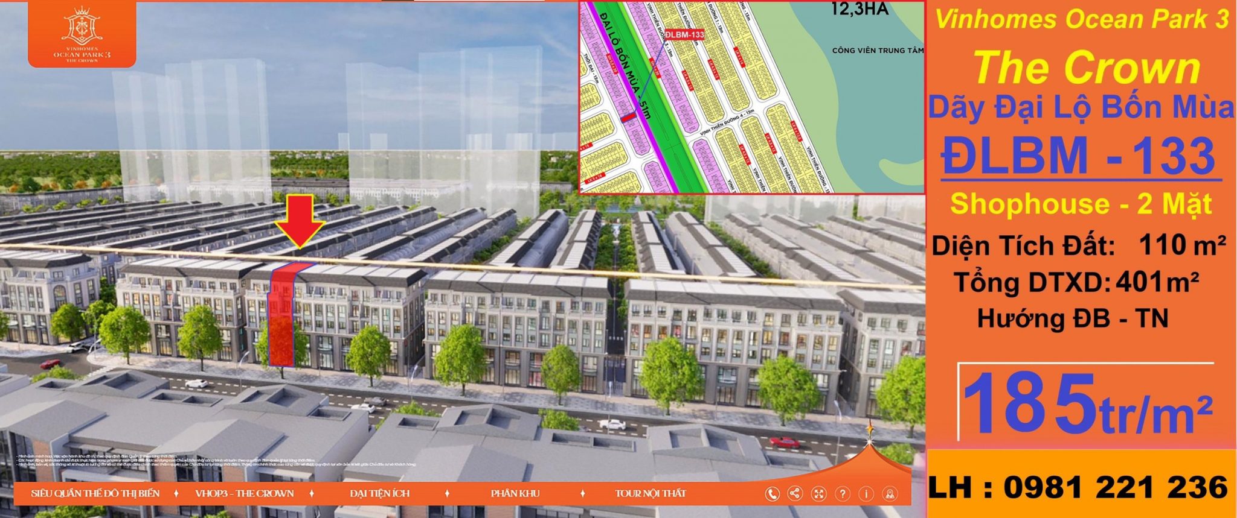Screen dimensions: 1237x518
Task: Open the SIÊU QUẦN THỂ ĐÔ THỊ BIỂN menu
Action: [95, 493]
